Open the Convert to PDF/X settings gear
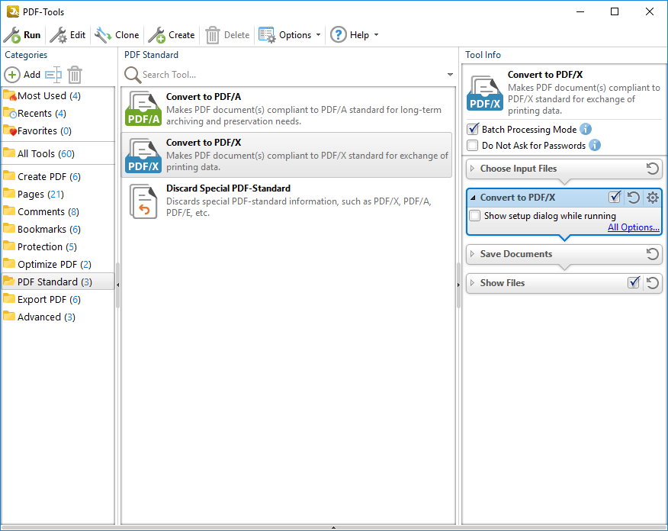This screenshot has width=668, height=531. pos(652,198)
